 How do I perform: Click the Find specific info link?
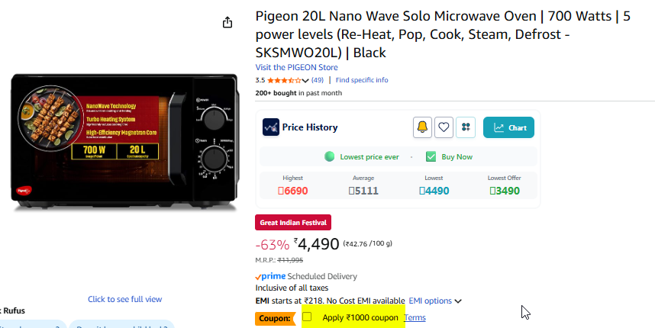point(362,80)
